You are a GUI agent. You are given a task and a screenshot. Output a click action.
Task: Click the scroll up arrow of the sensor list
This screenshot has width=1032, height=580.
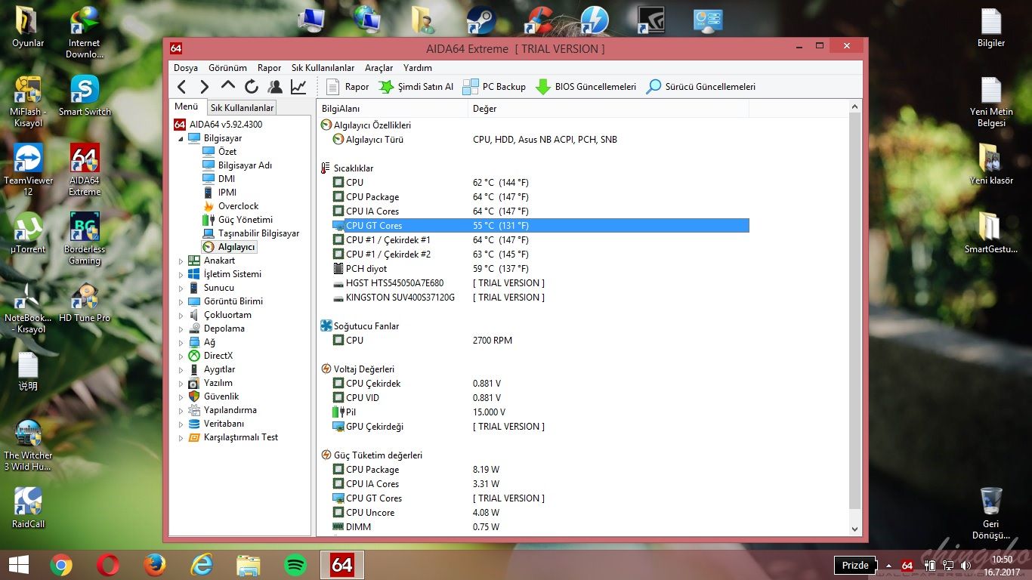tap(854, 108)
